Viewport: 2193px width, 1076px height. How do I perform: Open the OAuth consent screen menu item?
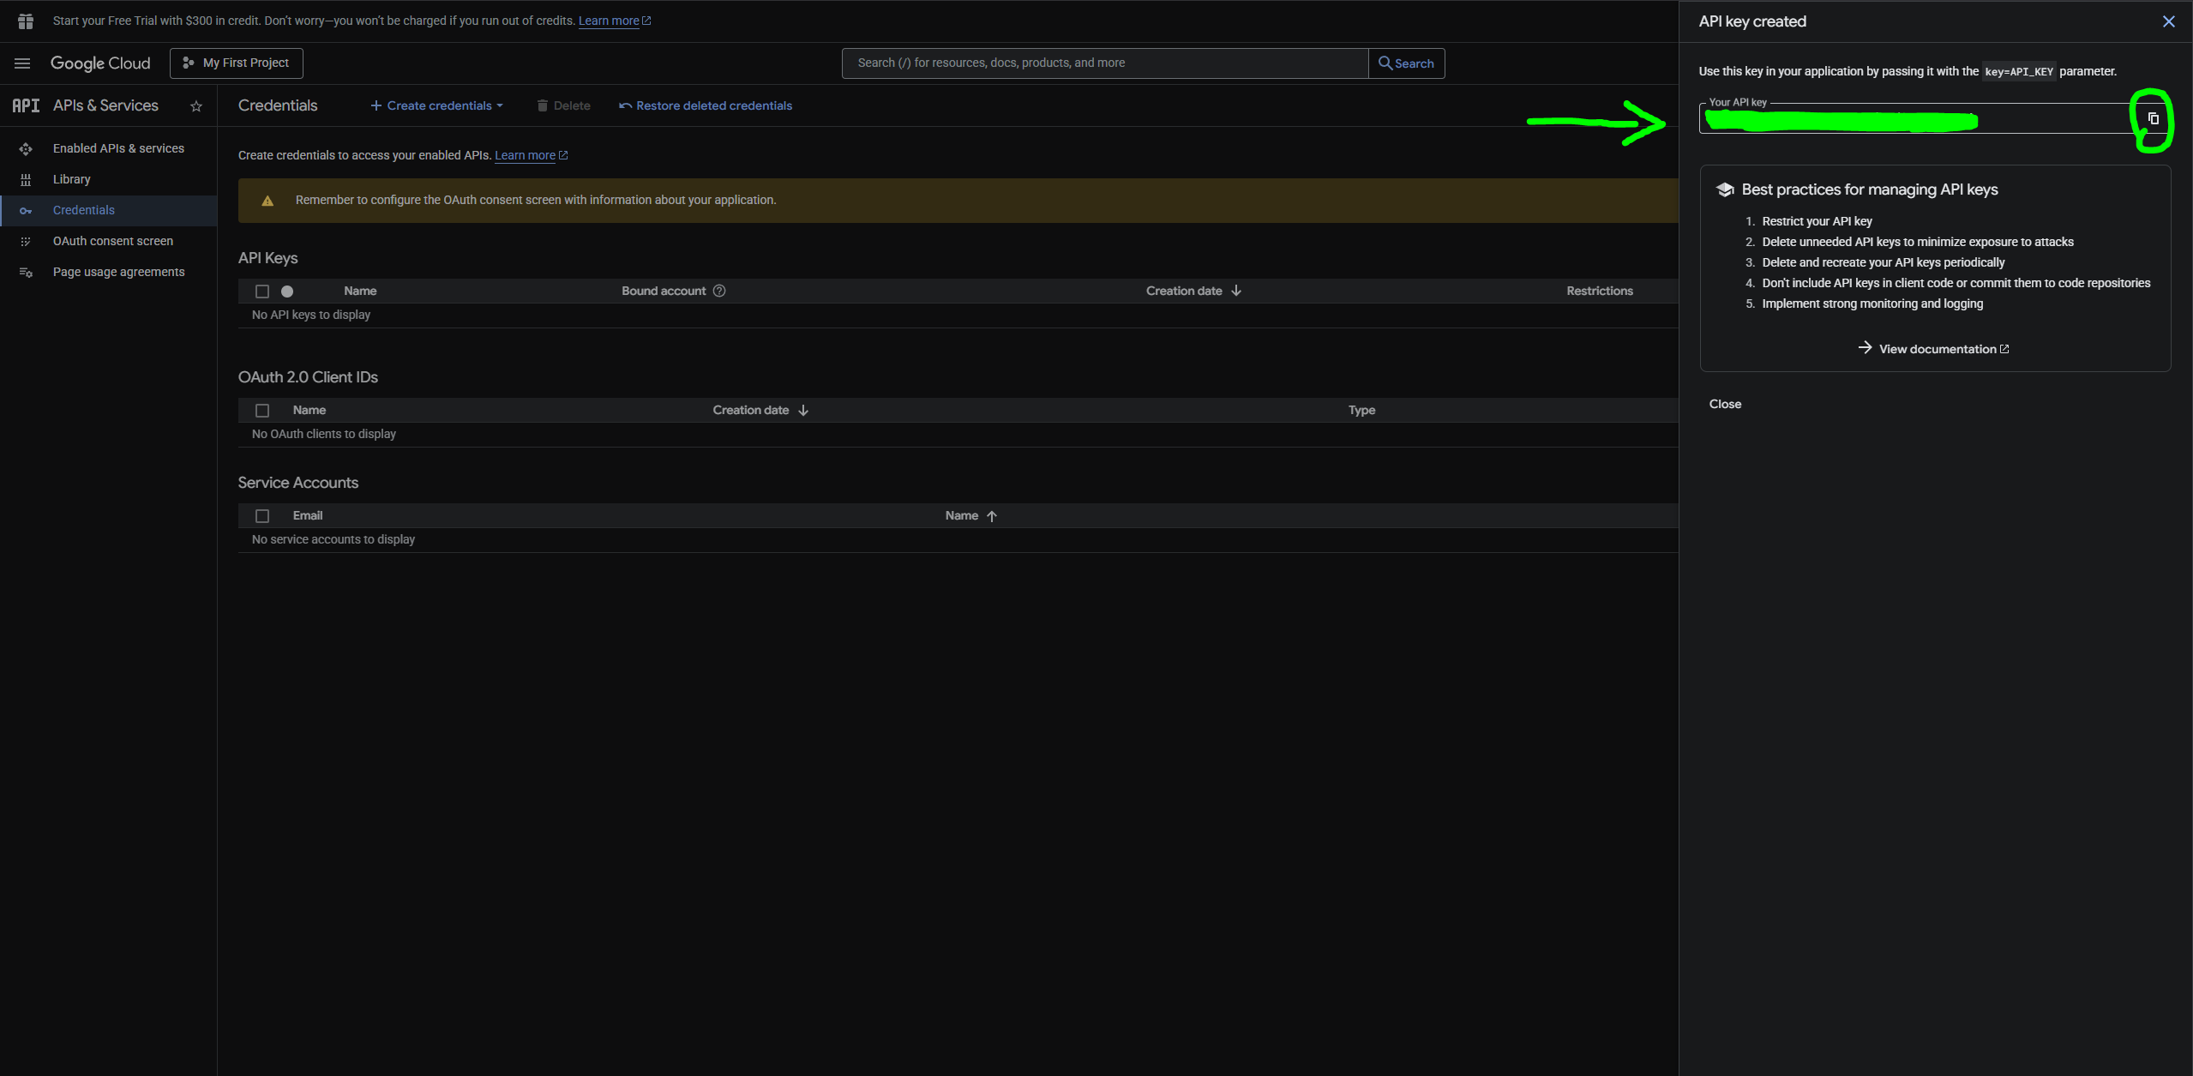[x=112, y=241]
